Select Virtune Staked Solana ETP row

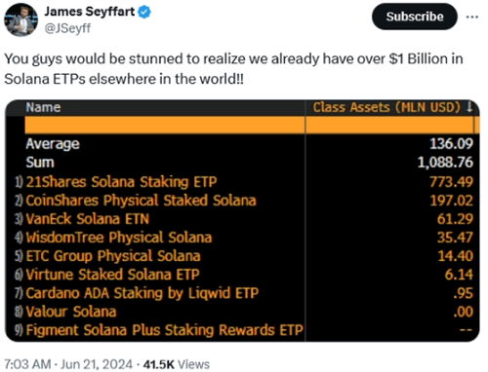coord(243,275)
